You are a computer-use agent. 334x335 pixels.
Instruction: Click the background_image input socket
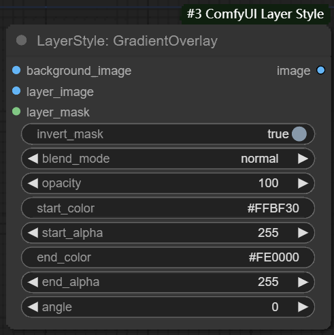(16, 70)
